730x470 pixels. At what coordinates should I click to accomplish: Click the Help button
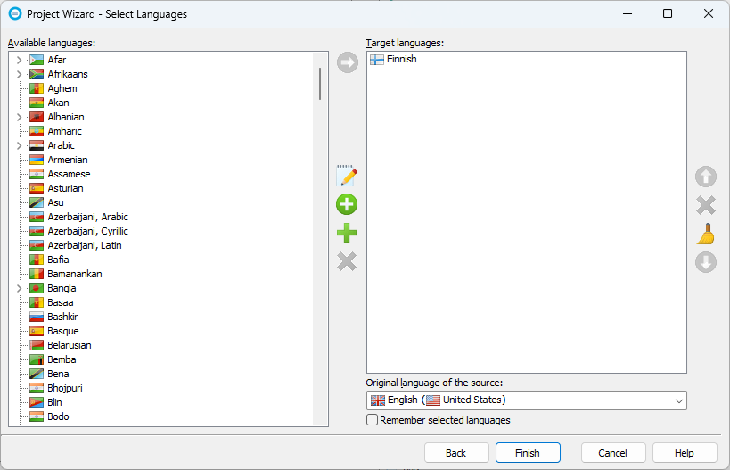click(685, 453)
